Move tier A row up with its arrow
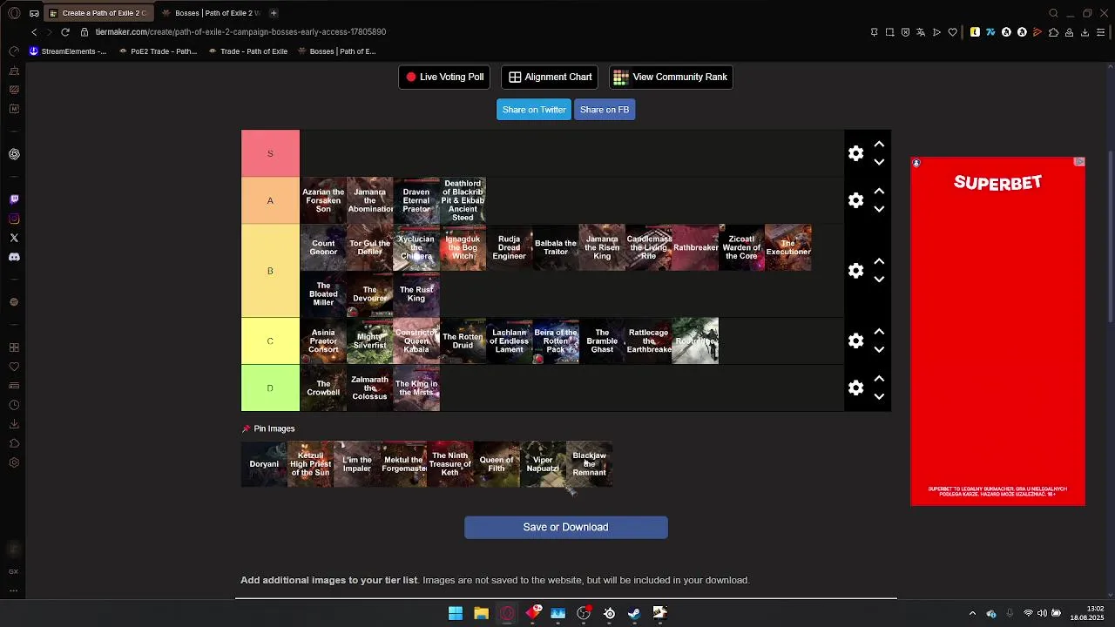The image size is (1115, 627). [879, 192]
